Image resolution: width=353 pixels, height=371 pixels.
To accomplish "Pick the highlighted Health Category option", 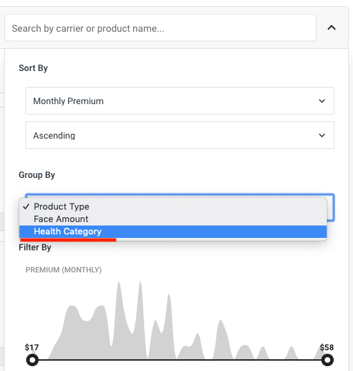I will tap(173, 232).
